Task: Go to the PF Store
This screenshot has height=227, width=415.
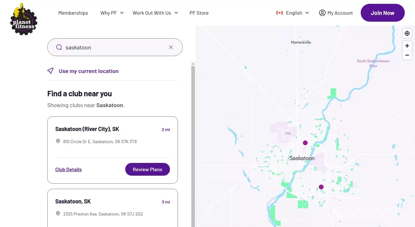Action: (199, 13)
